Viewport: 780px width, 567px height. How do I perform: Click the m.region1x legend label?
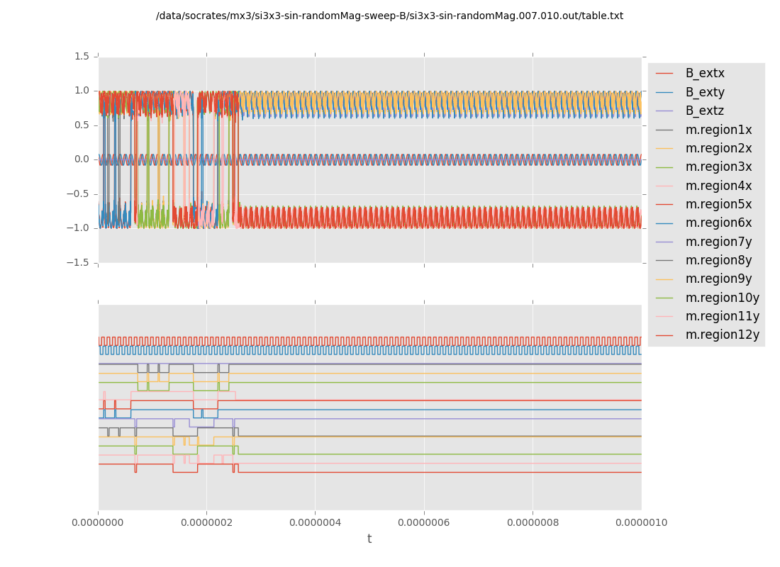coord(718,130)
